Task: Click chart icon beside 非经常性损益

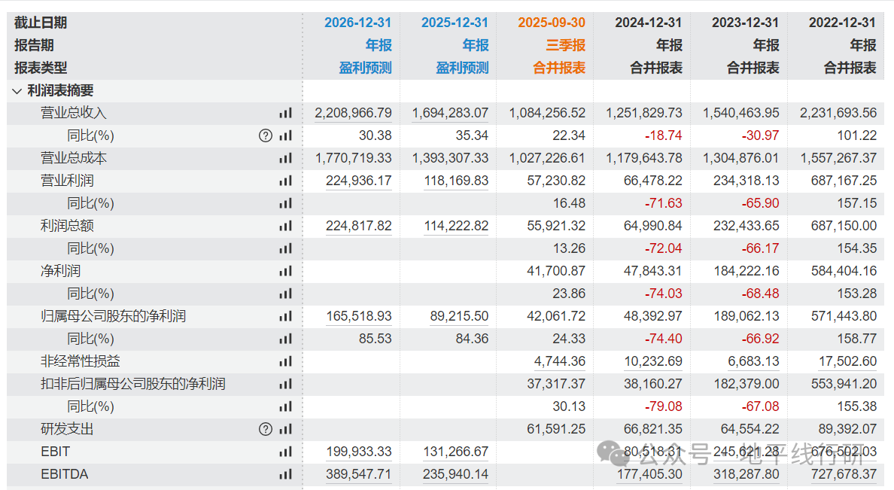Action: (285, 361)
